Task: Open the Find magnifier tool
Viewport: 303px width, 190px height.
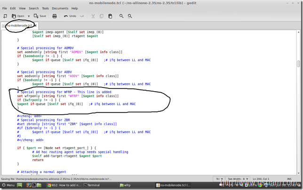Action: [x=121, y=16]
